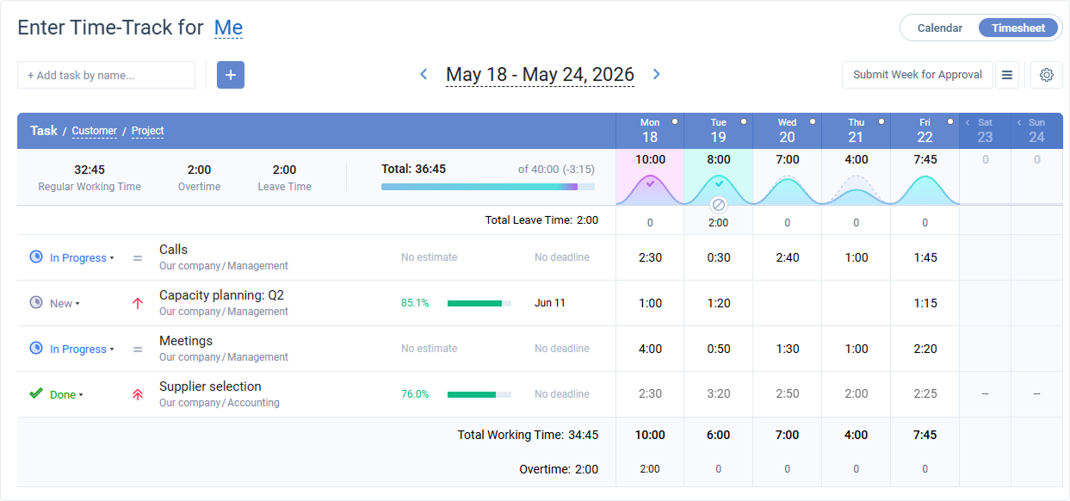Edit the Calls Monday 2:30 cell
1070x501 pixels.
pyautogui.click(x=650, y=257)
